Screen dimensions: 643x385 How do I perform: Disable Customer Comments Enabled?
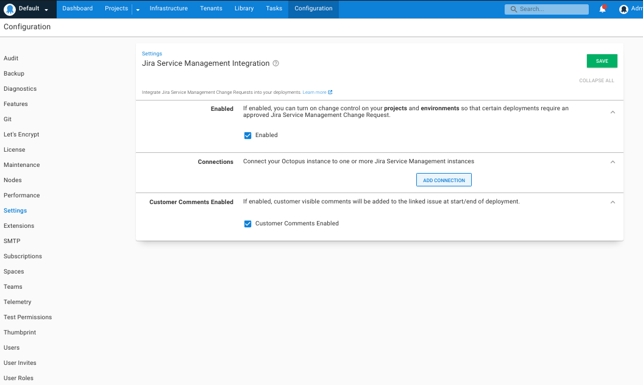coord(247,224)
